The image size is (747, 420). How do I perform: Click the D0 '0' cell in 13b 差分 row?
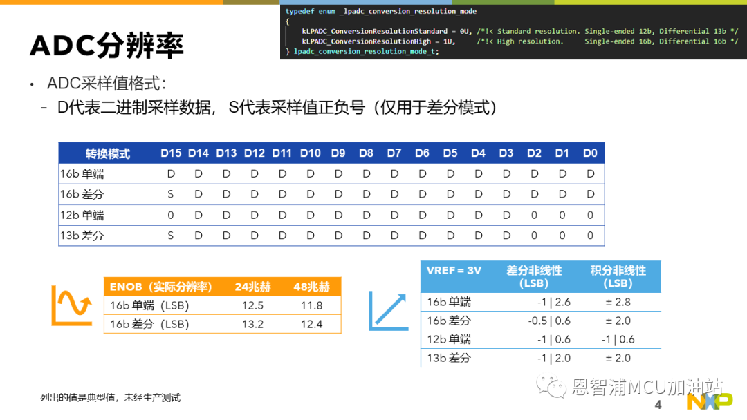pos(590,236)
